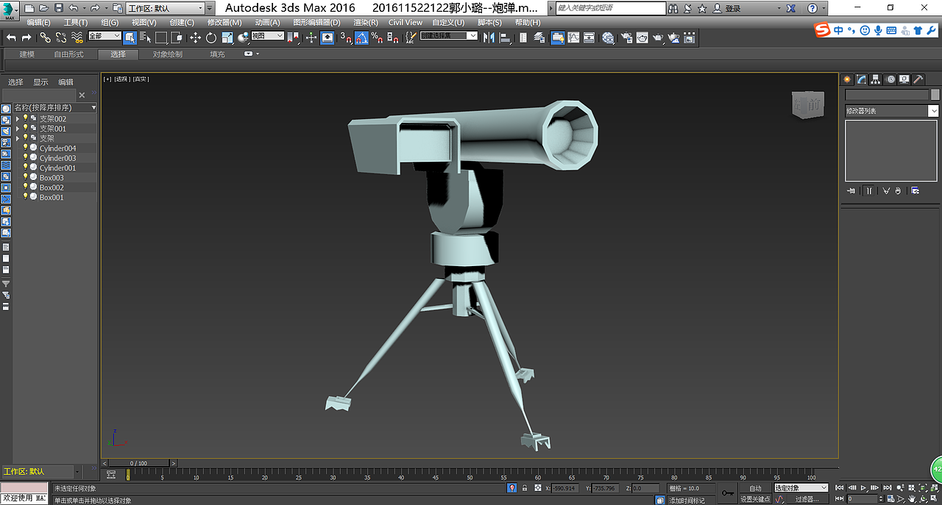The image size is (942, 505).
Task: Expand the 支架 group node
Action: 18,138
